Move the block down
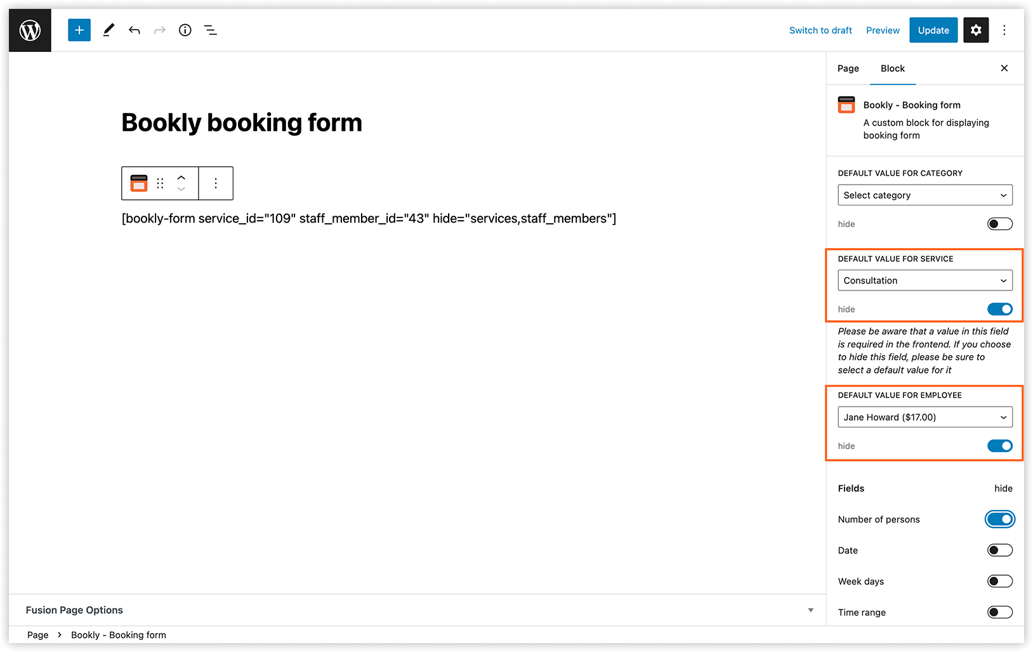1033x652 pixels. point(181,189)
